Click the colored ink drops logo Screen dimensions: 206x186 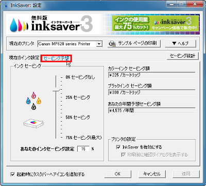click(x=19, y=25)
